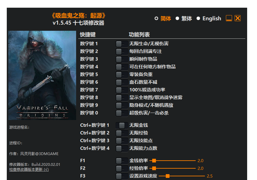Enable 100%锻造成功率 switch

[122, 90]
